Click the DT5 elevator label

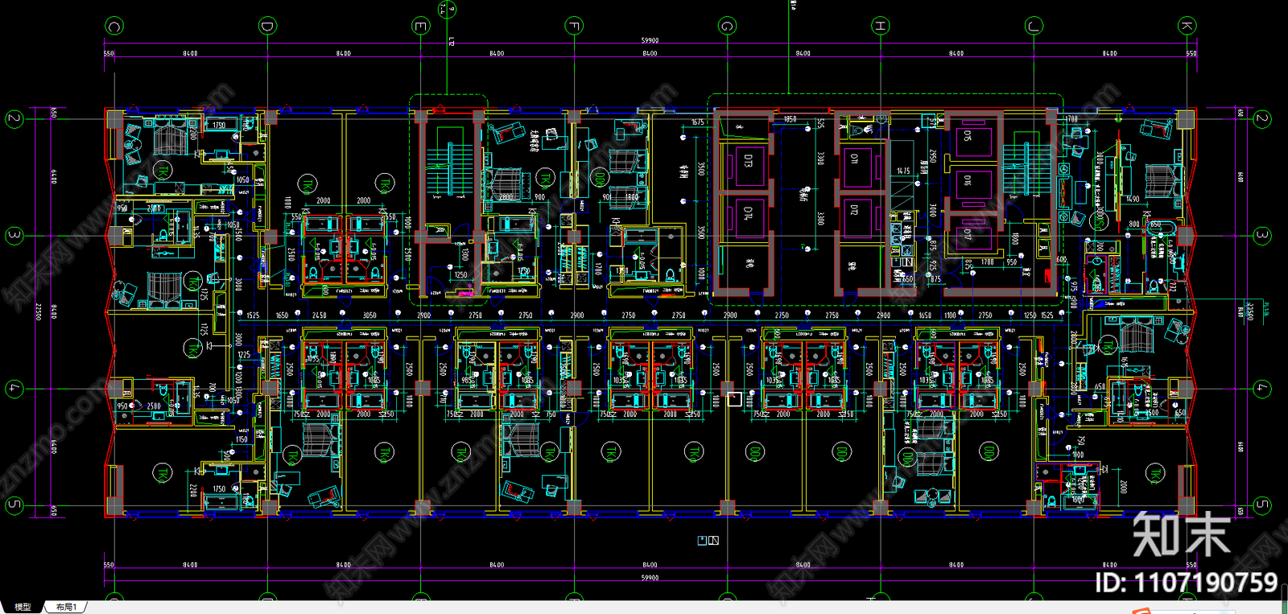click(968, 136)
